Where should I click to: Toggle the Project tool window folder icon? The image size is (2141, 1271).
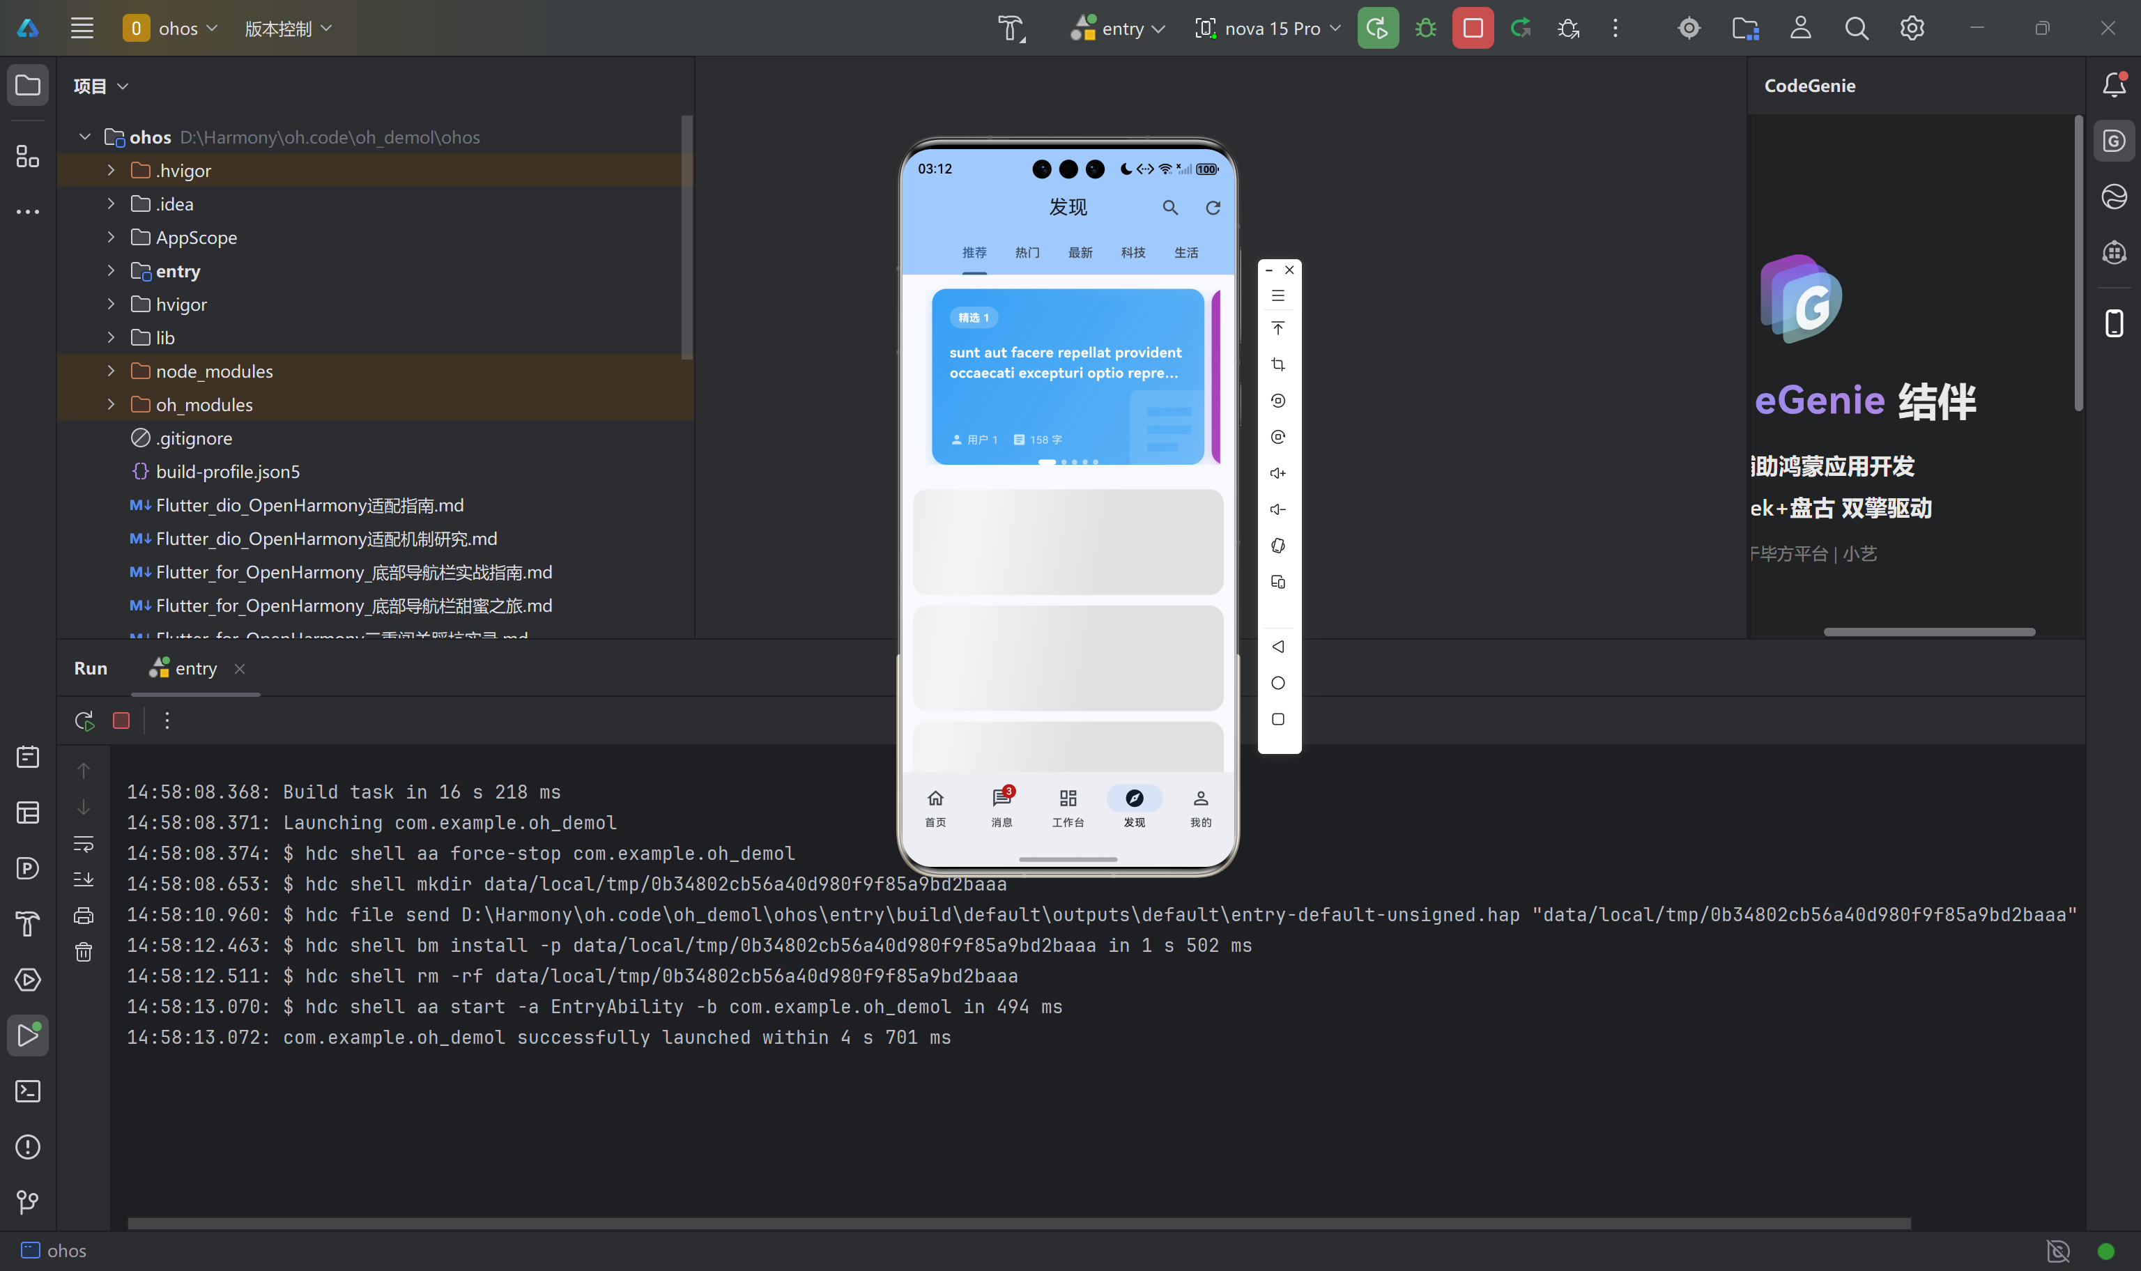[27, 85]
